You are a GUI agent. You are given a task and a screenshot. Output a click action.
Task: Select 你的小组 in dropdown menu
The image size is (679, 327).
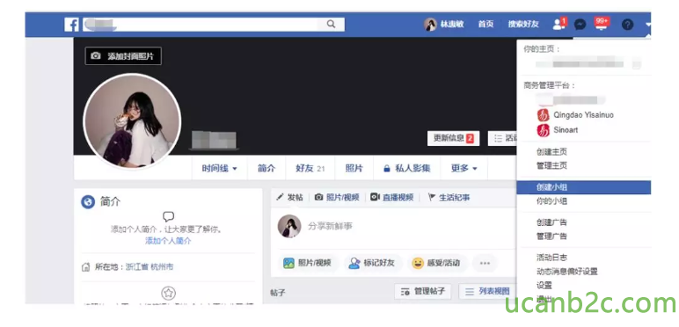[551, 201]
